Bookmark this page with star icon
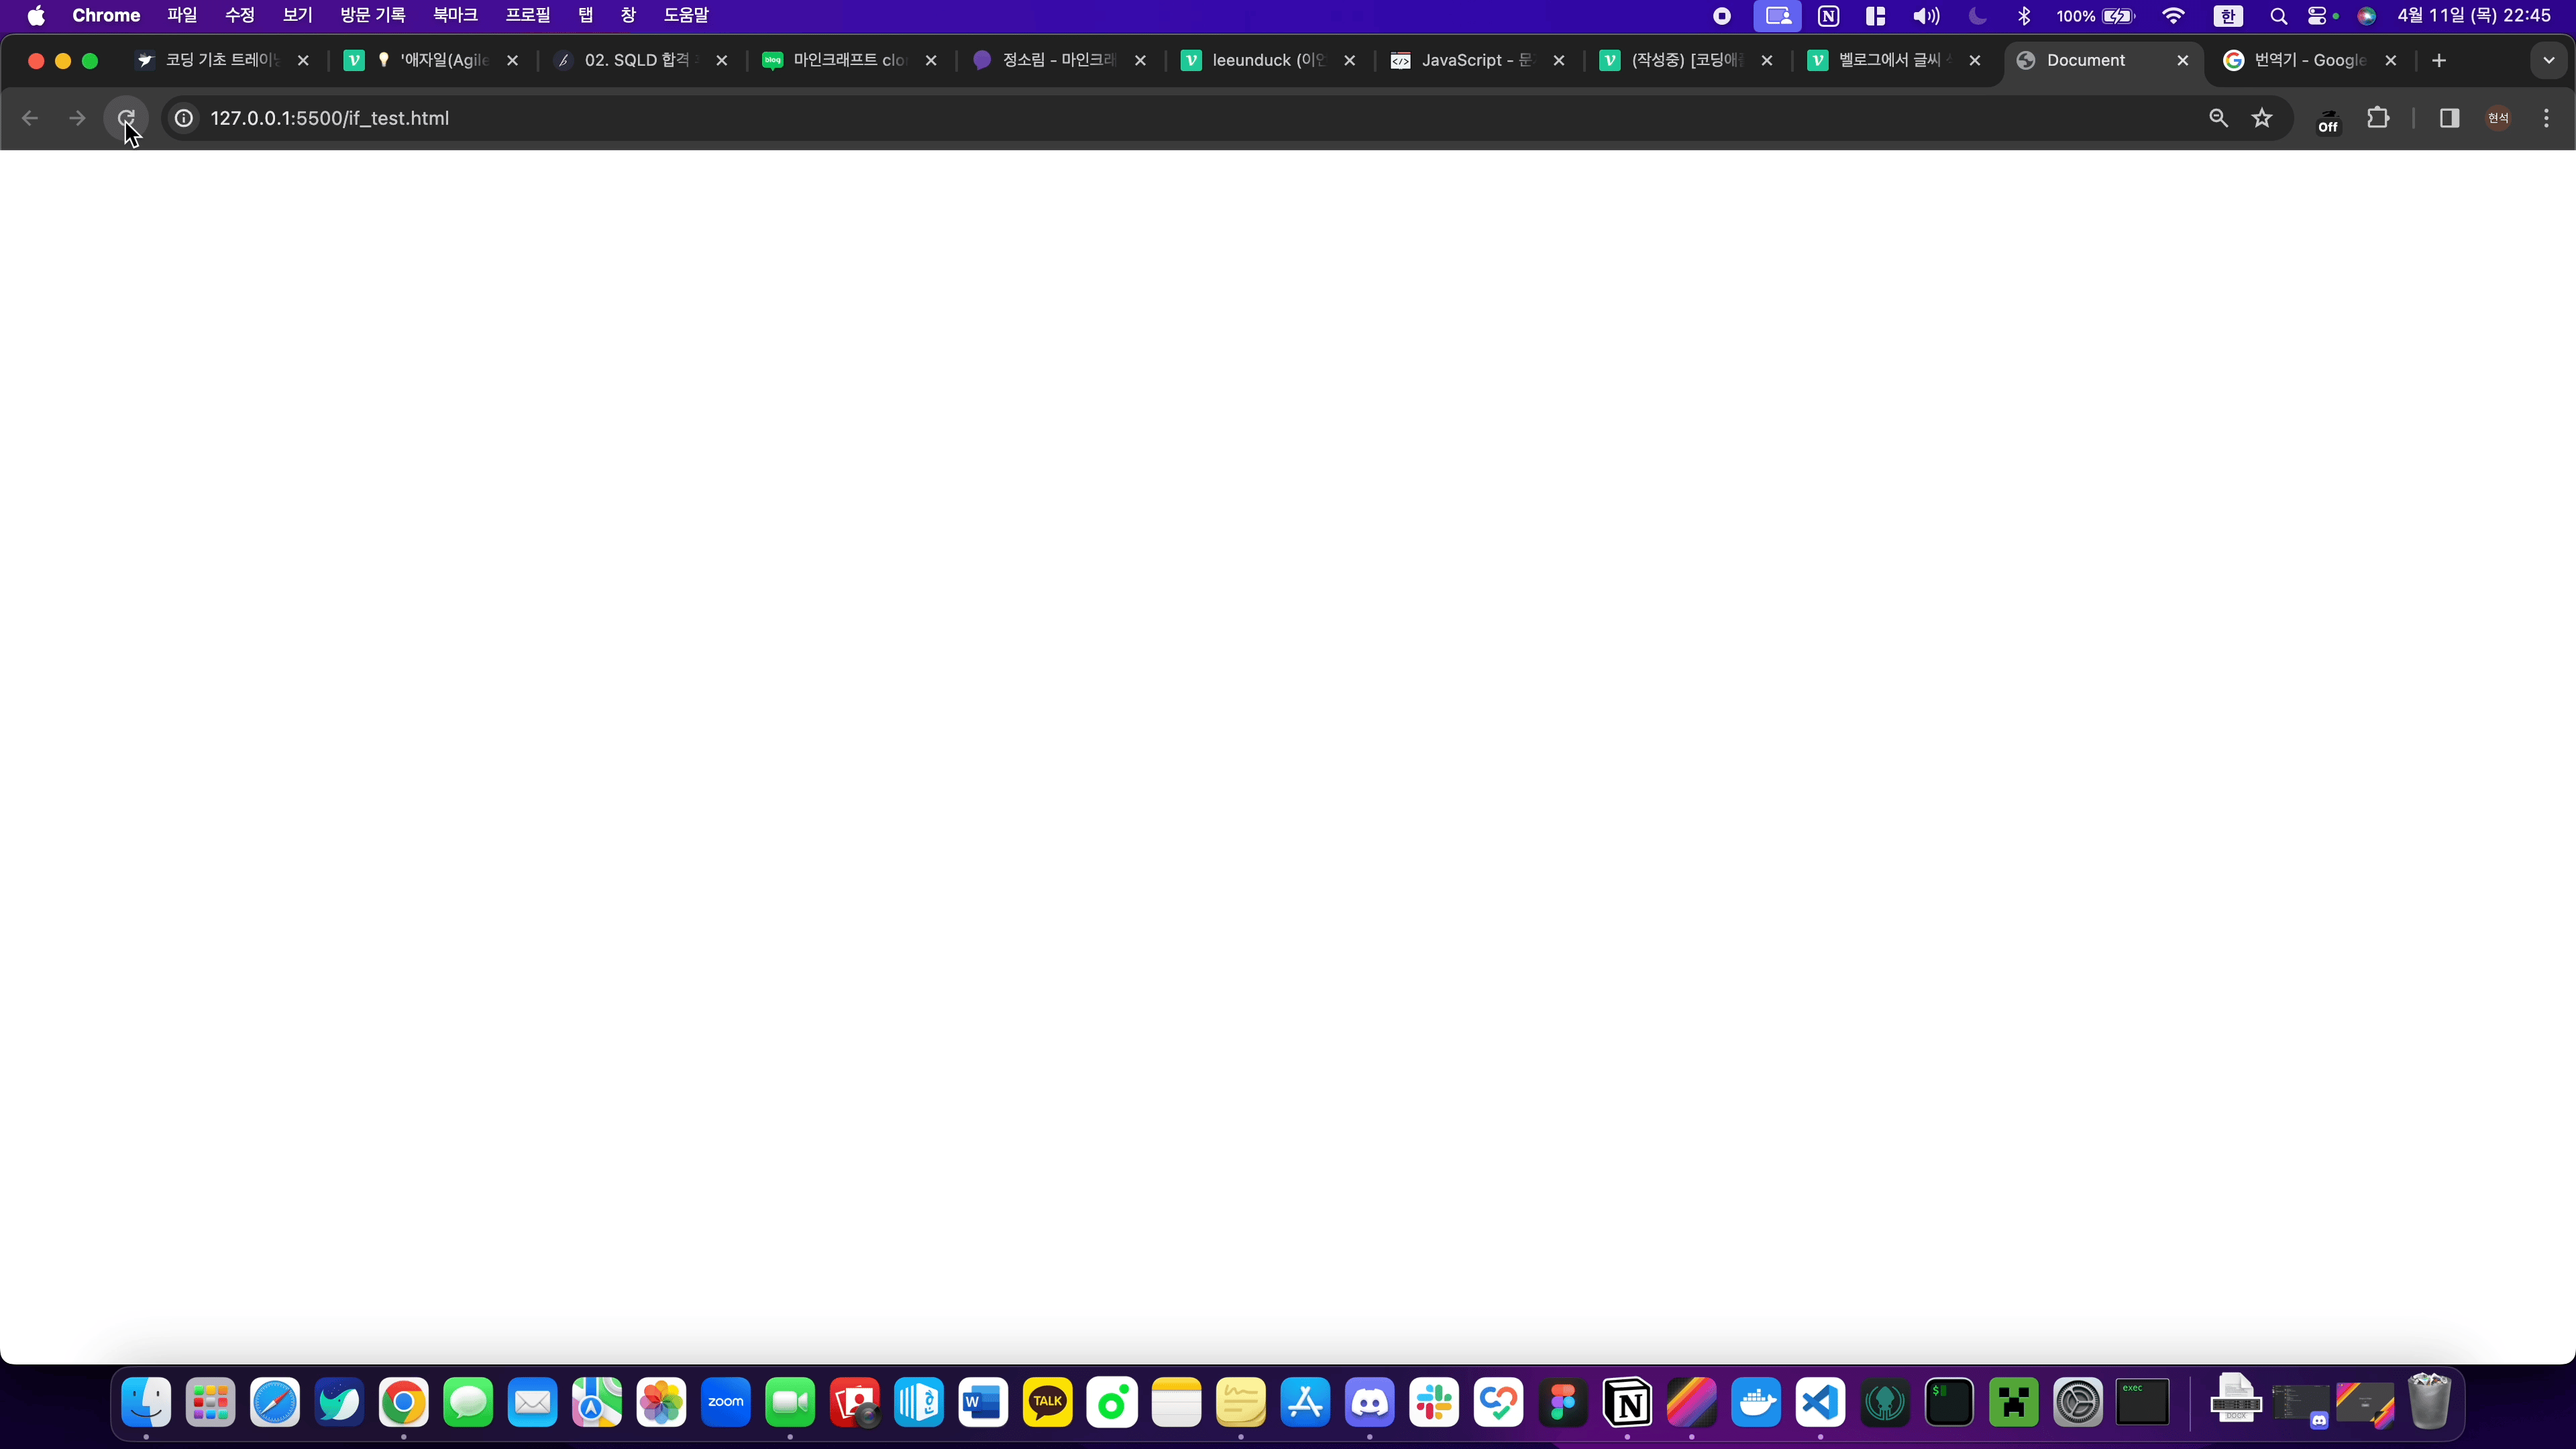 (x=2262, y=118)
